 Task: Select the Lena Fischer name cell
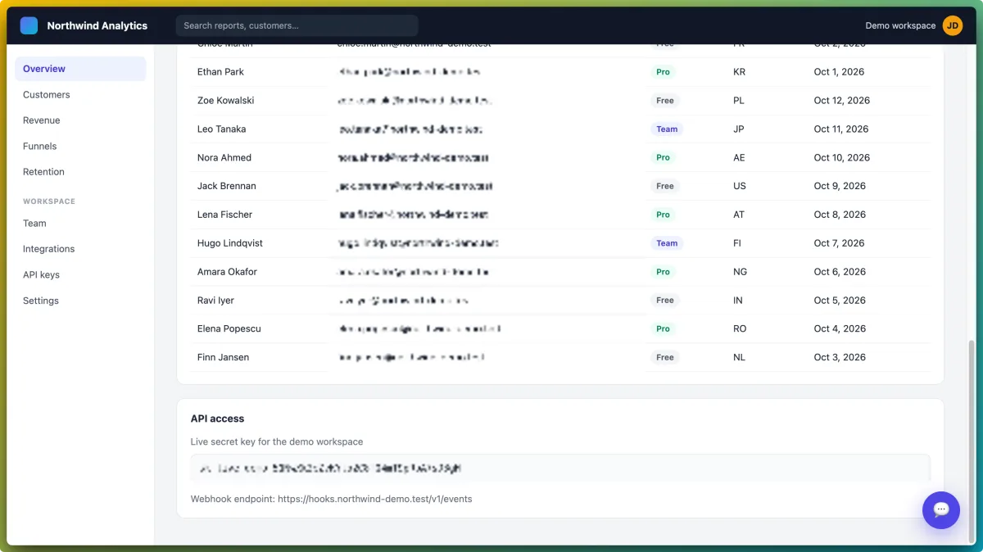(x=224, y=215)
